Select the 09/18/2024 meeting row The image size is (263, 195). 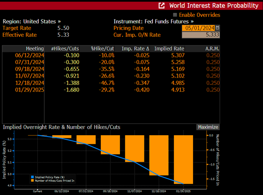[x=111, y=69]
